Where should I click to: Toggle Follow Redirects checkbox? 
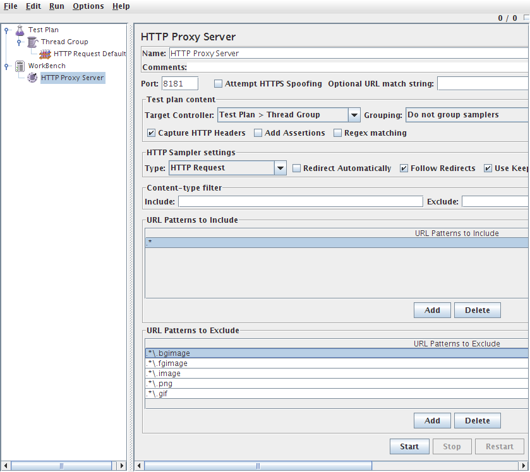click(404, 168)
